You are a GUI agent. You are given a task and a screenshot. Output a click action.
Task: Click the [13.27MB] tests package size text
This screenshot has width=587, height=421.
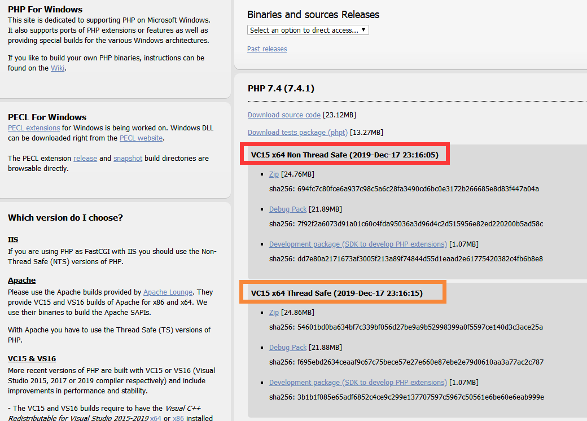366,133
